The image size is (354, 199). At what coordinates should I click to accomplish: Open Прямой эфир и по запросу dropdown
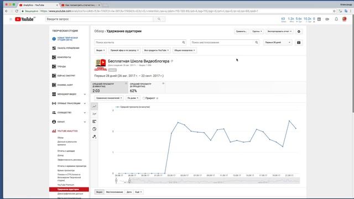[x=124, y=50]
